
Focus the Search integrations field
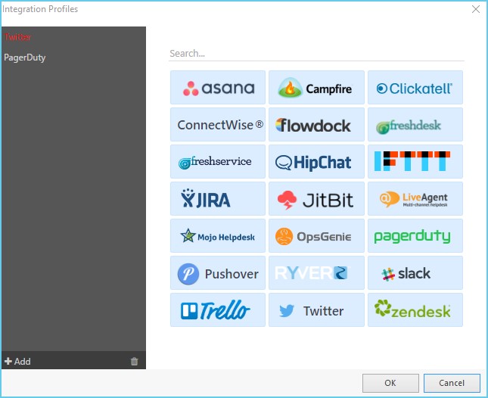pos(316,54)
